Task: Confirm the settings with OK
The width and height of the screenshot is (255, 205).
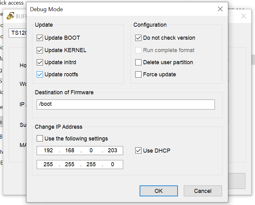Action: coord(159,191)
